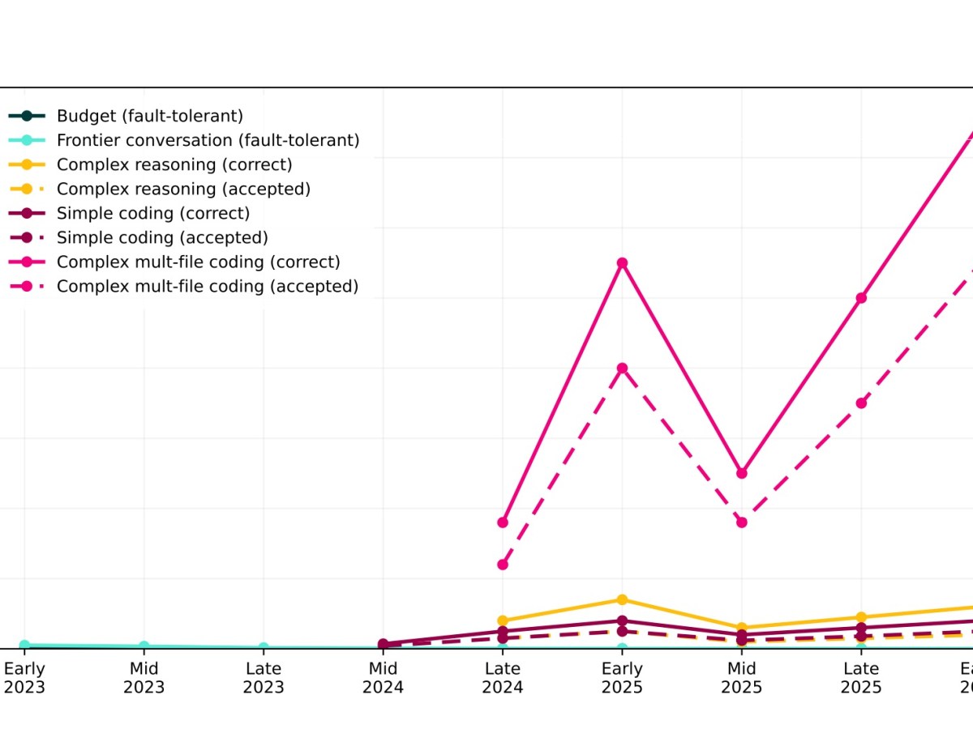973x729 pixels.
Task: Click dashed pink point at Early 2025
Action: coord(622,368)
